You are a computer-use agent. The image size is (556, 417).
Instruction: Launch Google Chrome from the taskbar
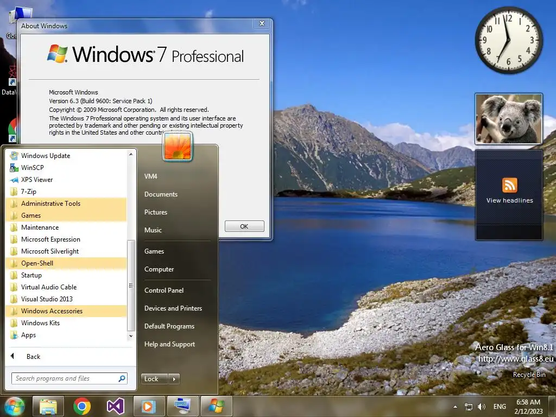[x=82, y=406]
